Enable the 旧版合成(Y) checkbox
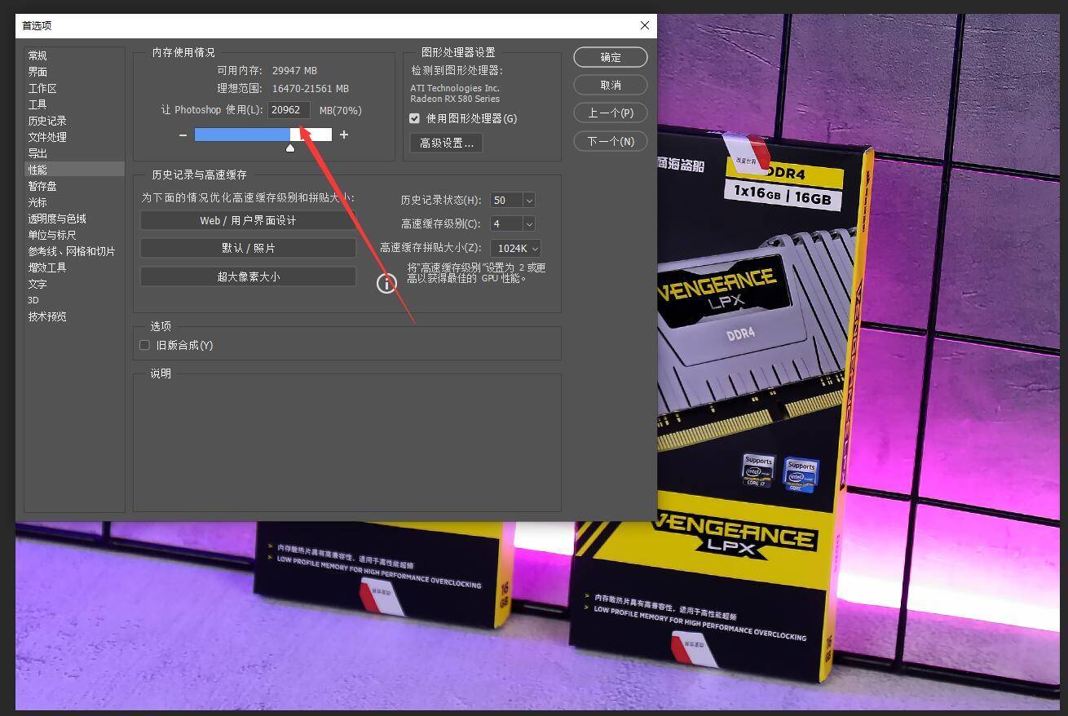This screenshot has height=716, width=1068. (144, 345)
